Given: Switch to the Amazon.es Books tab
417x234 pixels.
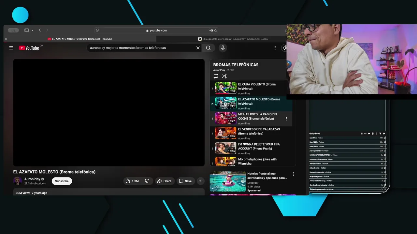Looking at the screenshot, I should [233, 39].
